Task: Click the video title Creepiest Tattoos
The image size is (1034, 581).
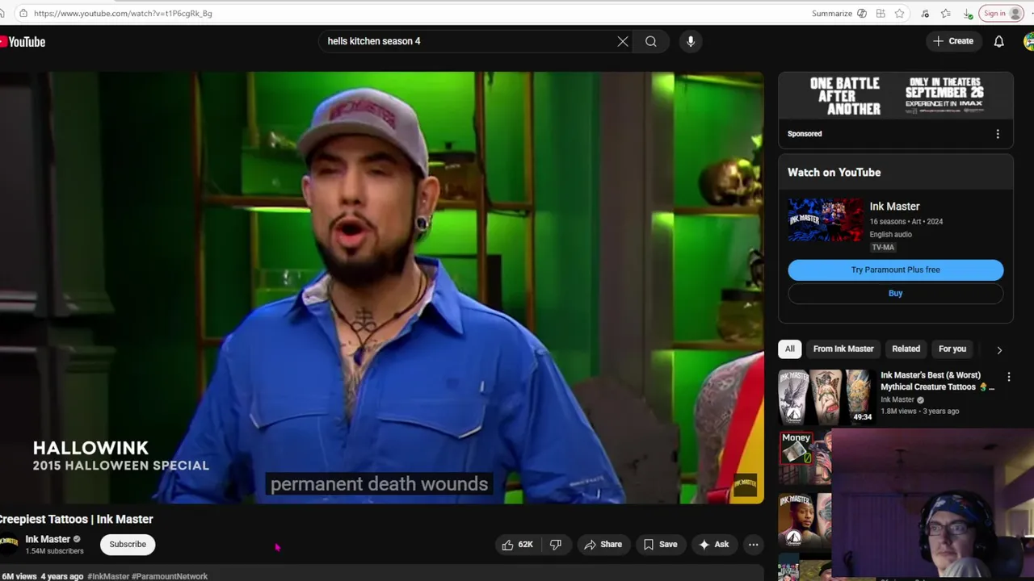Action: point(77,519)
